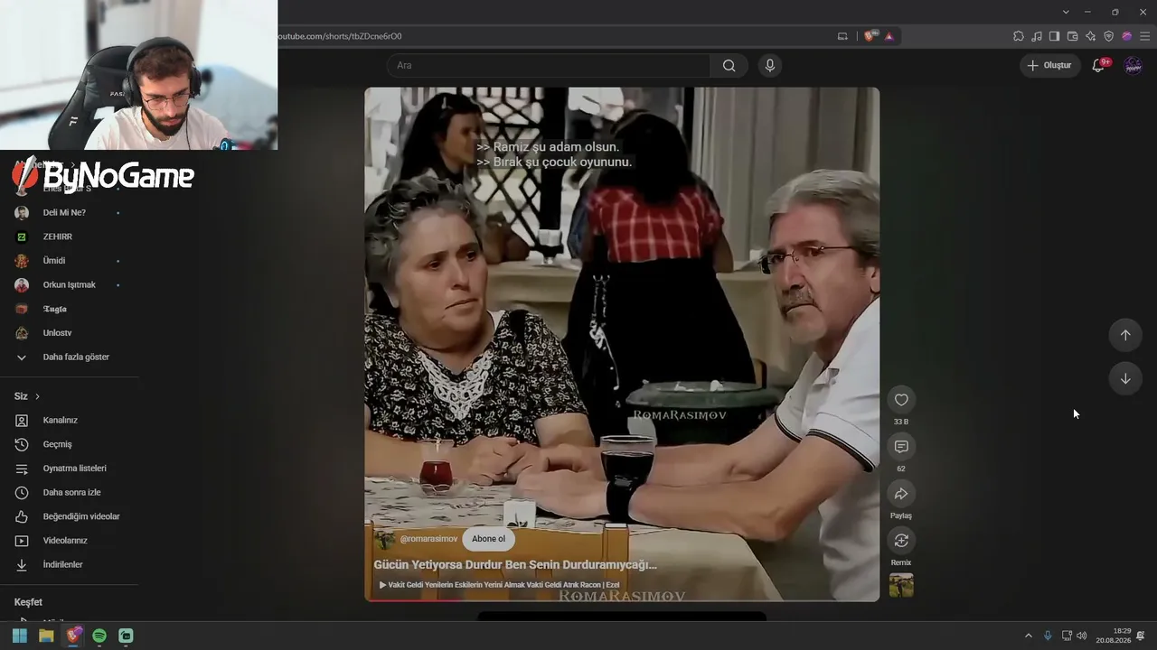Open the linked Ezel source video
The height and width of the screenshot is (650, 1157).
499,585
